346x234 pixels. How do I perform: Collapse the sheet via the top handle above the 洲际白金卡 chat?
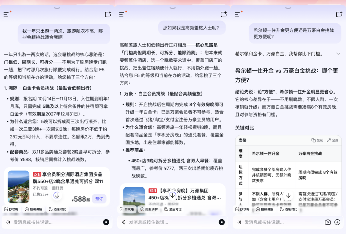57,8
